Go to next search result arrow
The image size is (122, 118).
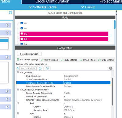(x=47, y=68)
